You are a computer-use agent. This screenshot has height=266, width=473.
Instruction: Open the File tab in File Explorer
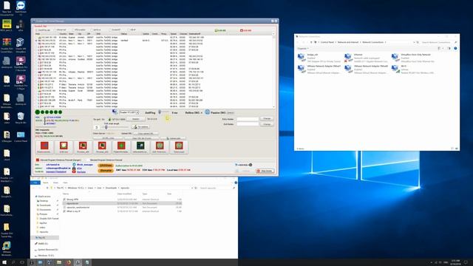point(35,183)
